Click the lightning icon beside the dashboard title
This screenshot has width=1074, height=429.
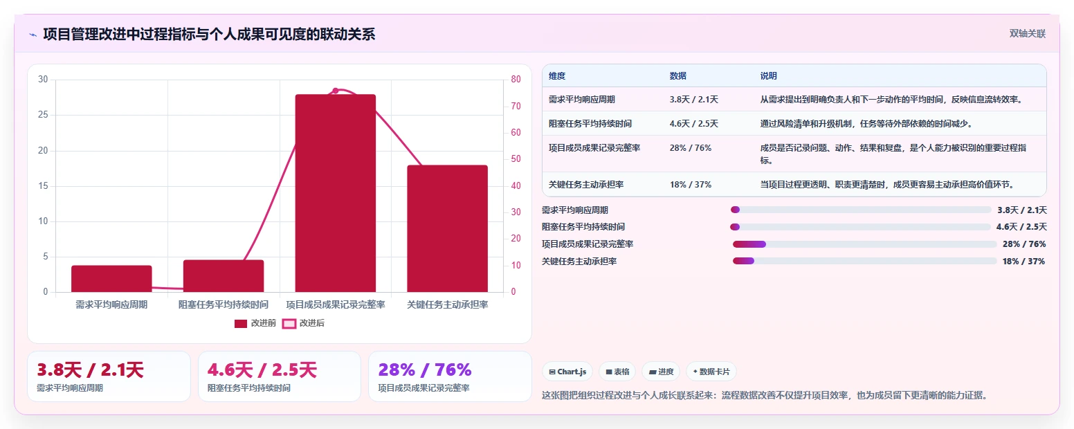pyautogui.click(x=33, y=35)
